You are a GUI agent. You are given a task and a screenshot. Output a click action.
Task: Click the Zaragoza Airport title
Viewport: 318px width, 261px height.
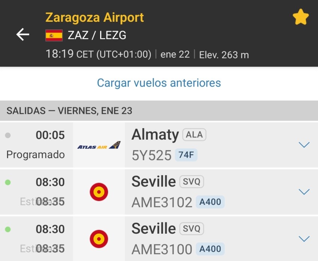tap(94, 18)
